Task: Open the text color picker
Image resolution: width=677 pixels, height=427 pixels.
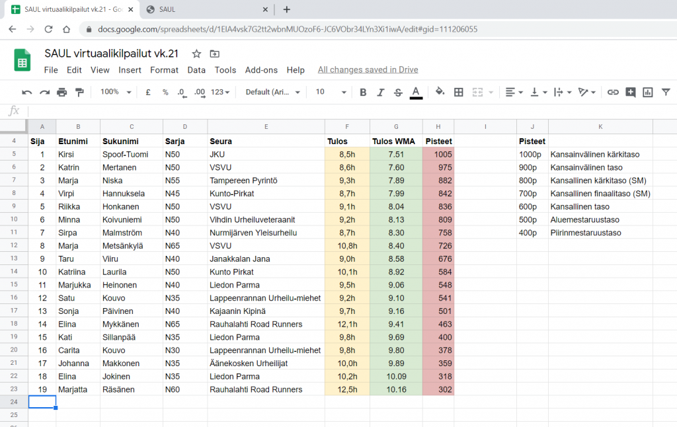Action: (x=416, y=93)
